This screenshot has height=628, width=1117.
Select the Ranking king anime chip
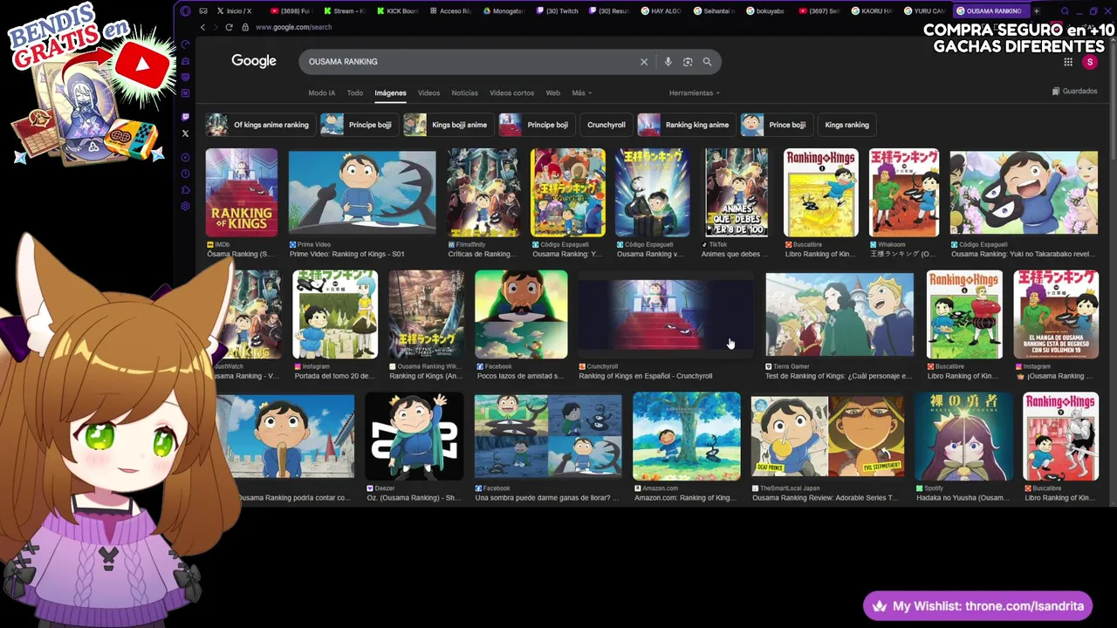(x=685, y=125)
